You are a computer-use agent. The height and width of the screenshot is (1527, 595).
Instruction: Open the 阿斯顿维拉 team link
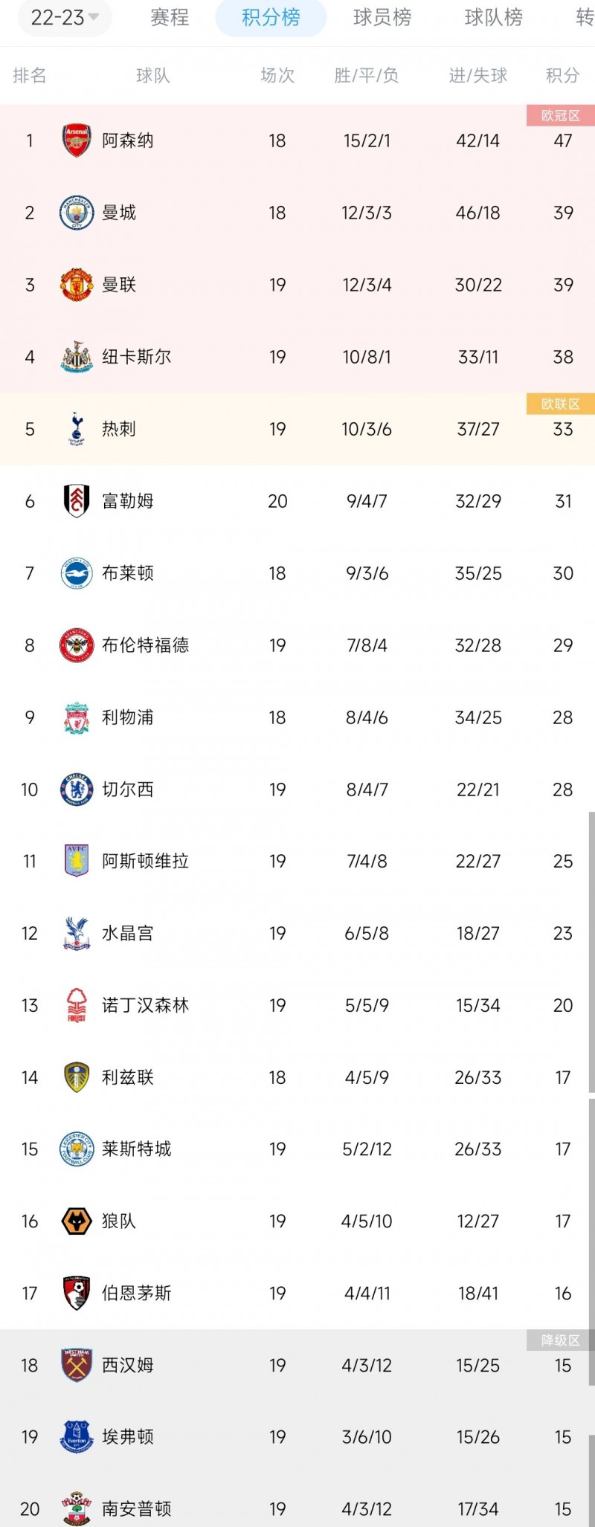pos(145,861)
